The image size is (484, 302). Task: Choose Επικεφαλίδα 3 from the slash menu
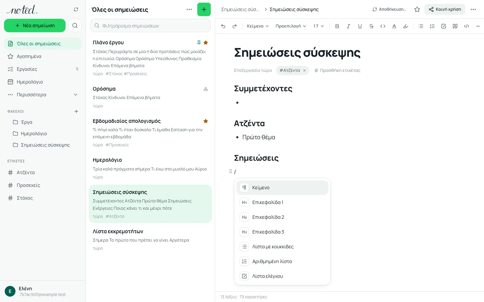point(282,232)
